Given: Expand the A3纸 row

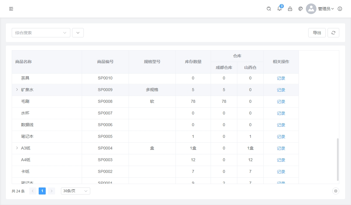Looking at the screenshot, I should point(17,148).
